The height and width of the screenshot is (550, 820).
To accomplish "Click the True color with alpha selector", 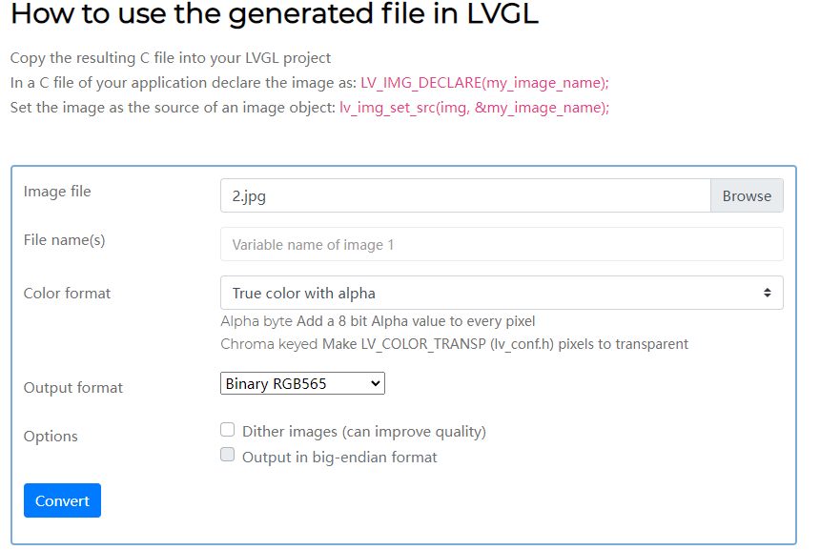I will tap(500, 293).
